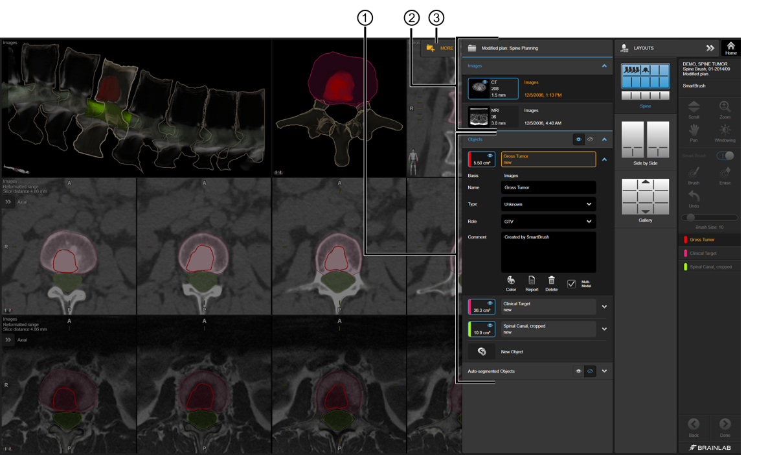Collapse the Objects section
Image resolution: width=757 pixels, height=455 pixels.
(604, 139)
